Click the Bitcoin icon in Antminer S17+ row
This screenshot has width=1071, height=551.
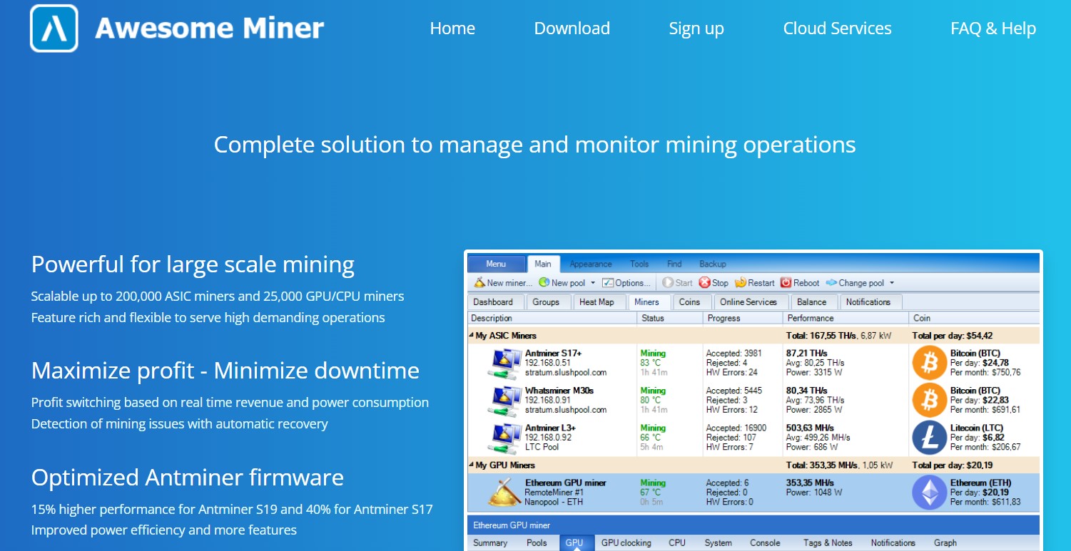[x=929, y=363]
